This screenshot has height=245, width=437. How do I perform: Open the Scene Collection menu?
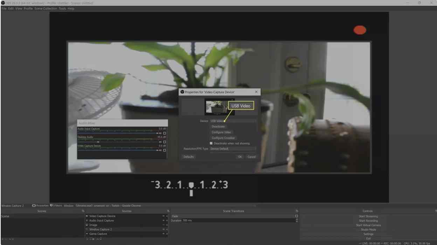point(46,8)
